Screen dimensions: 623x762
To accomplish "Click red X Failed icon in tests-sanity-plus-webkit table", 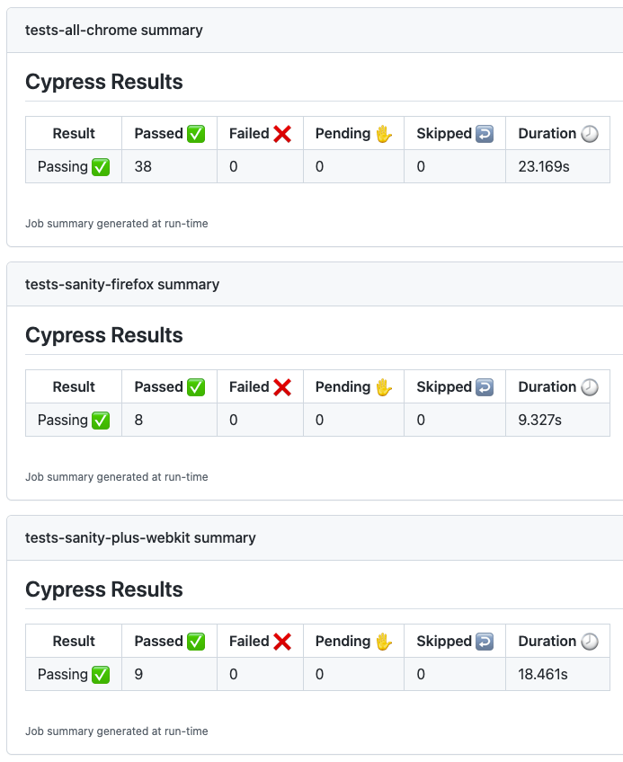I will pos(282,642).
